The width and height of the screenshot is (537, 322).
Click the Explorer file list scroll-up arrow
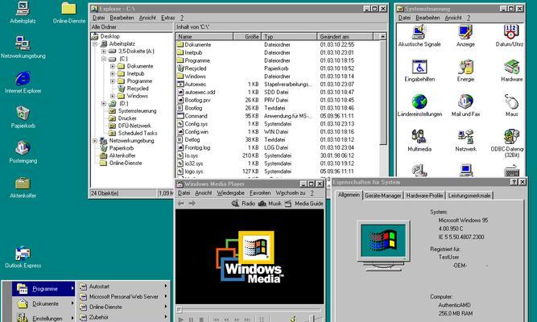(383, 37)
